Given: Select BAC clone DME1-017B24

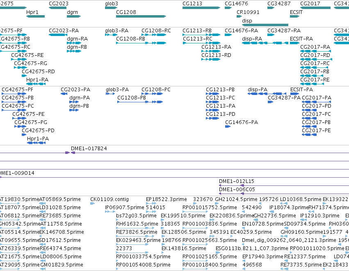Looking at the screenshot, I should (89, 148).
